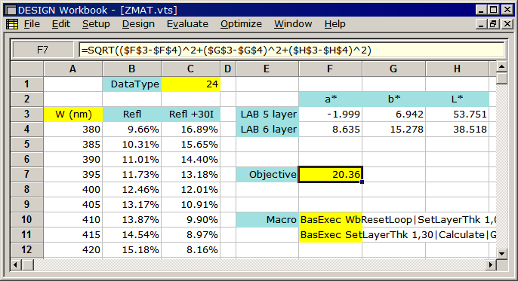
Task: Select column E header
Action: pos(267,69)
